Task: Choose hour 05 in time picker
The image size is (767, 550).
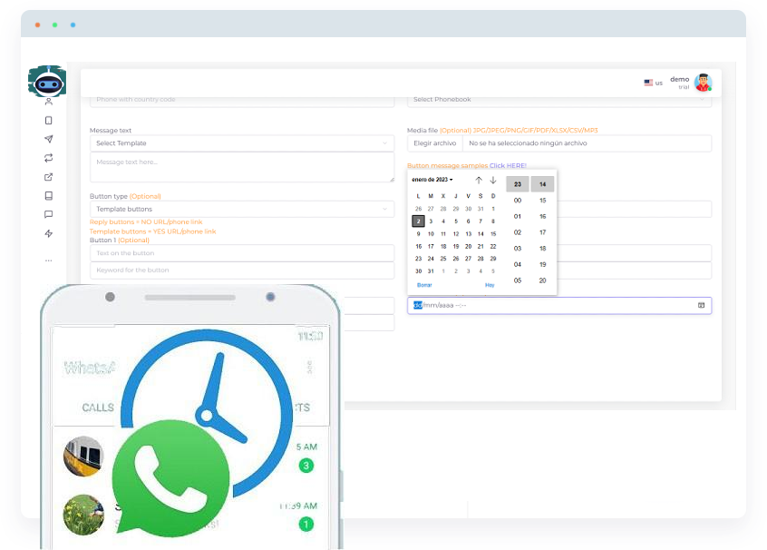Action: (x=518, y=280)
